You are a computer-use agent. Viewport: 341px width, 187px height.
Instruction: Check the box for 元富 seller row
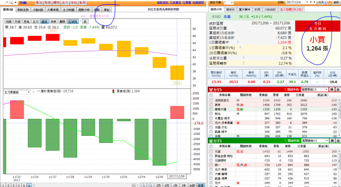[211, 151]
